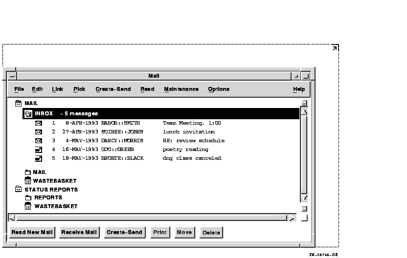Click the read-message icon for UDO::GREEN

(x=39, y=150)
